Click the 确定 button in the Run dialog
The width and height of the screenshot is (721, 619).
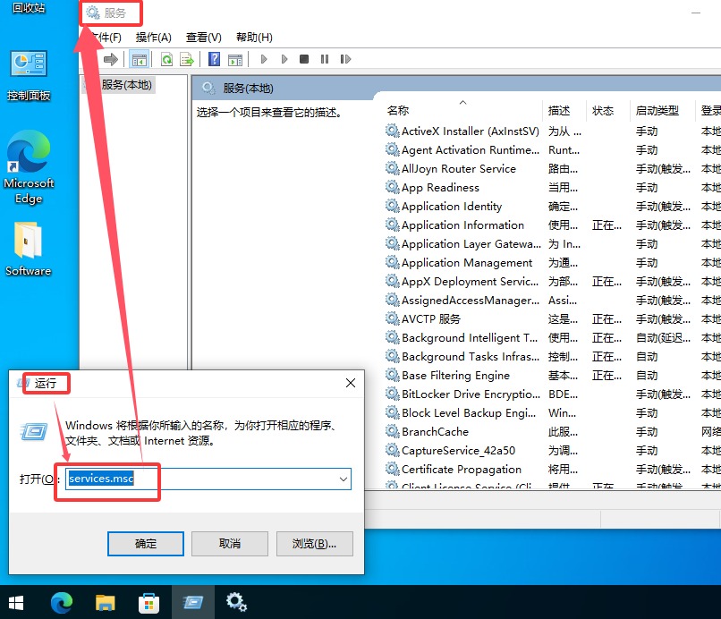(x=145, y=543)
